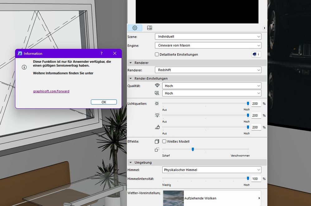Open the panel flyout arrow menu

point(264,28)
